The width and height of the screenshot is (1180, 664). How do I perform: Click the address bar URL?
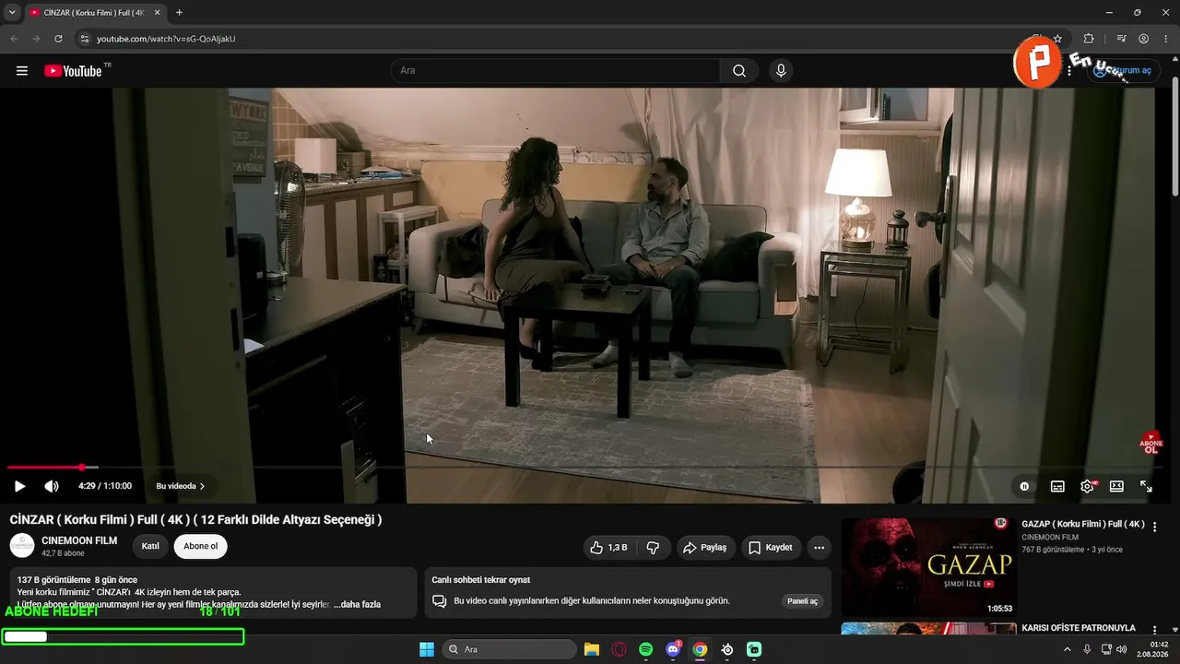[167, 39]
